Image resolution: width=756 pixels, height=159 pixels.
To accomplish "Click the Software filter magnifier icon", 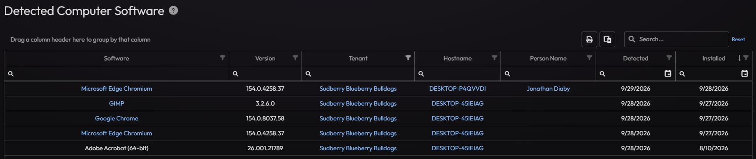I will [x=11, y=74].
